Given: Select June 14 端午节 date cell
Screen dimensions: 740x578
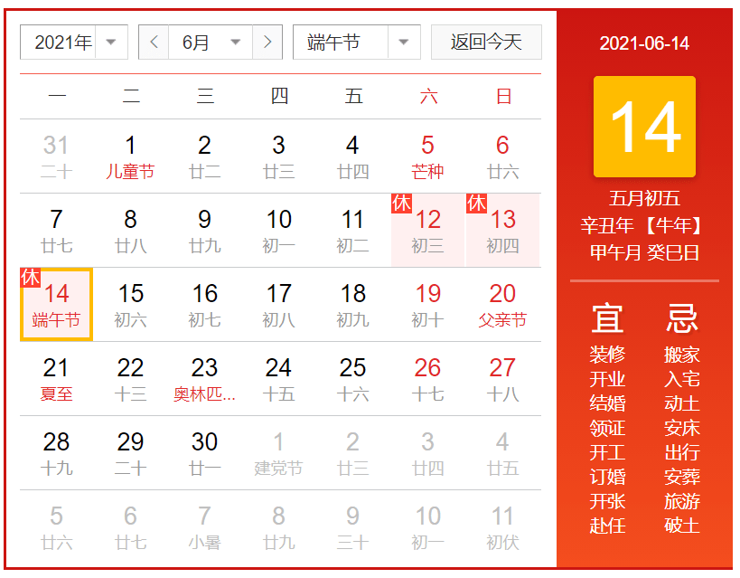Looking at the screenshot, I should point(56,305).
